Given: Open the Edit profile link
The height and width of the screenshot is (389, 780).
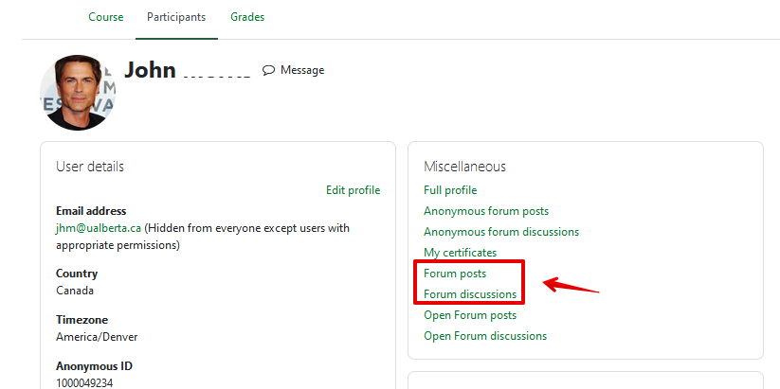Looking at the screenshot, I should (x=353, y=190).
